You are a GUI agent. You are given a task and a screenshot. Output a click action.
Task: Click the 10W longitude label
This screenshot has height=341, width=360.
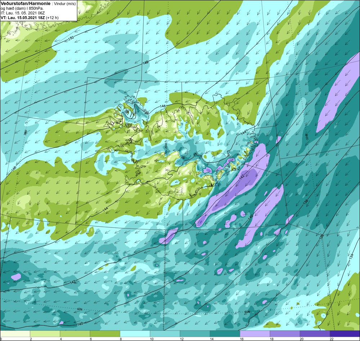coord(306,137)
